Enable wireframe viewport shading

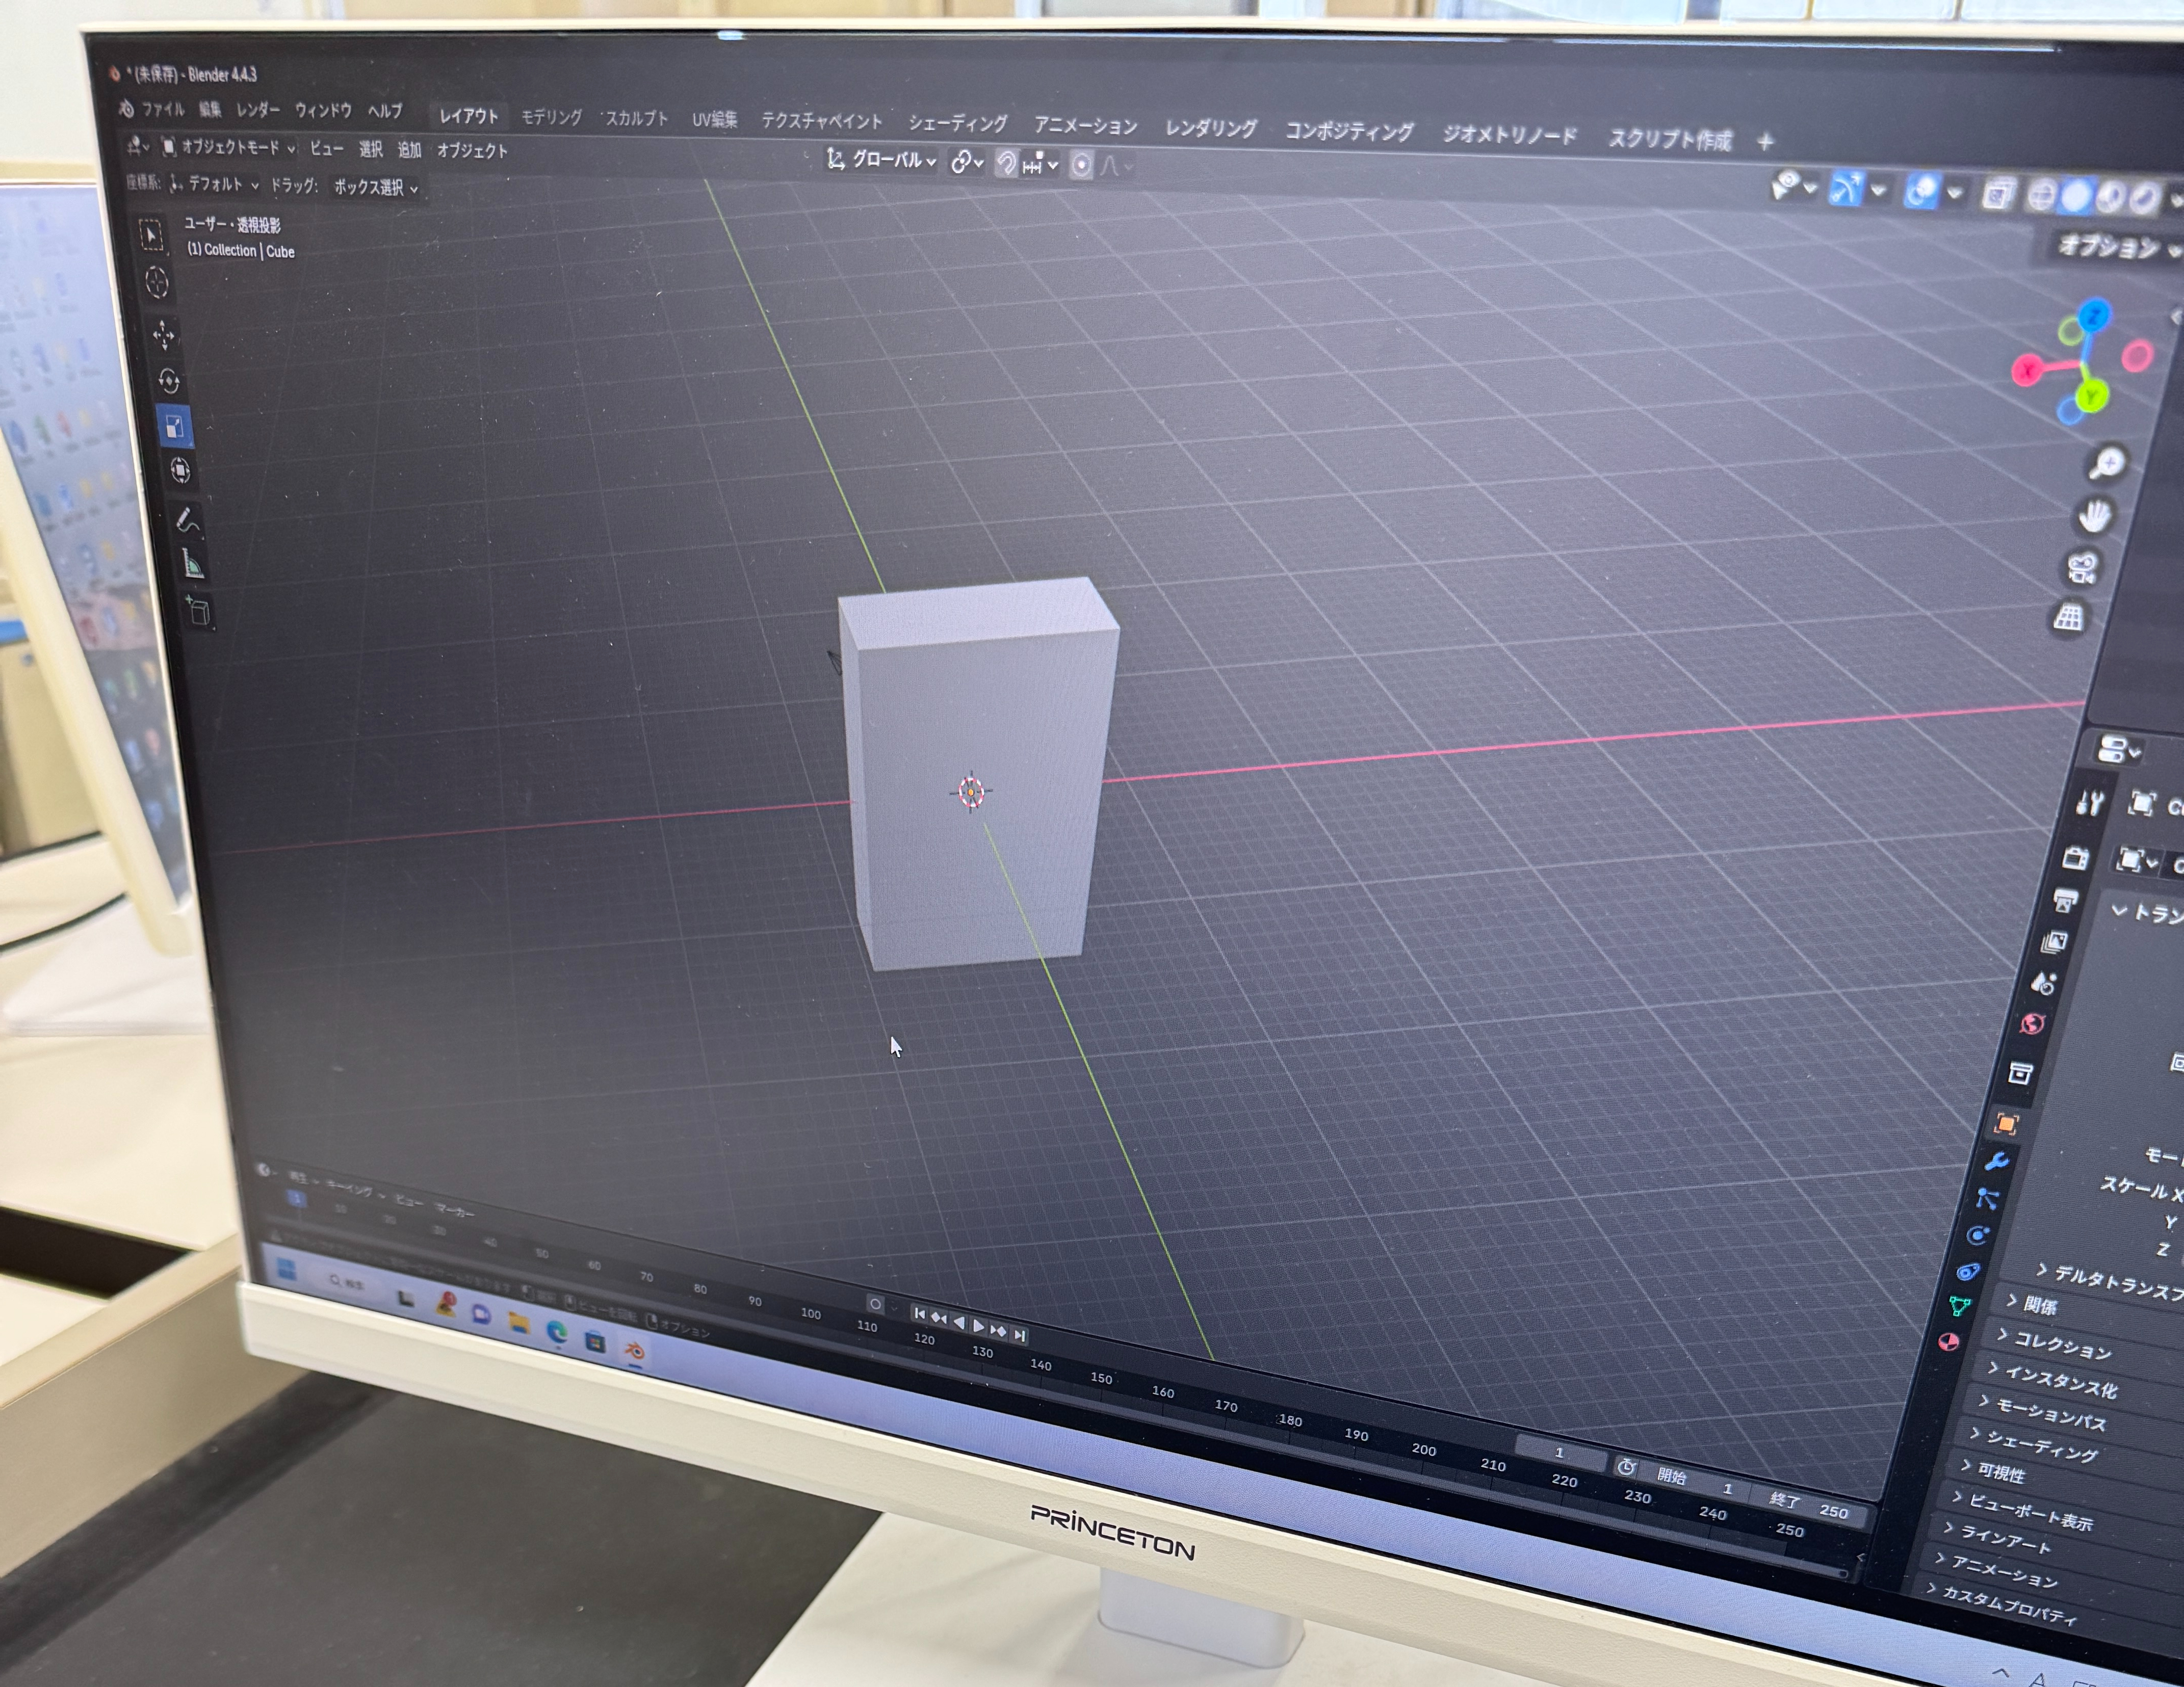click(x=2041, y=196)
